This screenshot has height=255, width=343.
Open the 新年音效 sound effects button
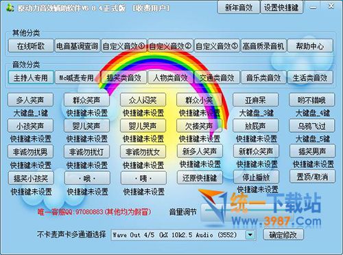[239, 8]
